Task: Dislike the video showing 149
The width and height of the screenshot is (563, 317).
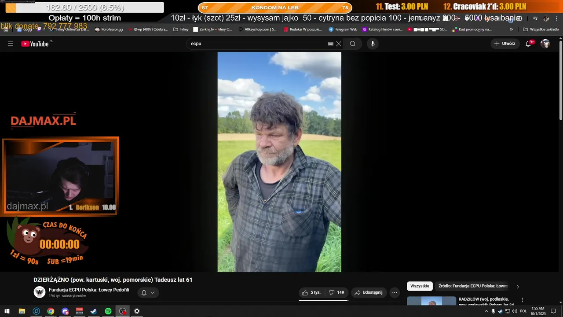Action: point(336,292)
